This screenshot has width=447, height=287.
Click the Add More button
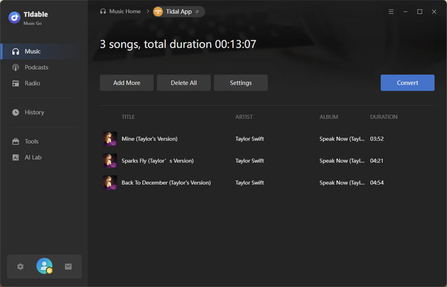click(x=127, y=83)
